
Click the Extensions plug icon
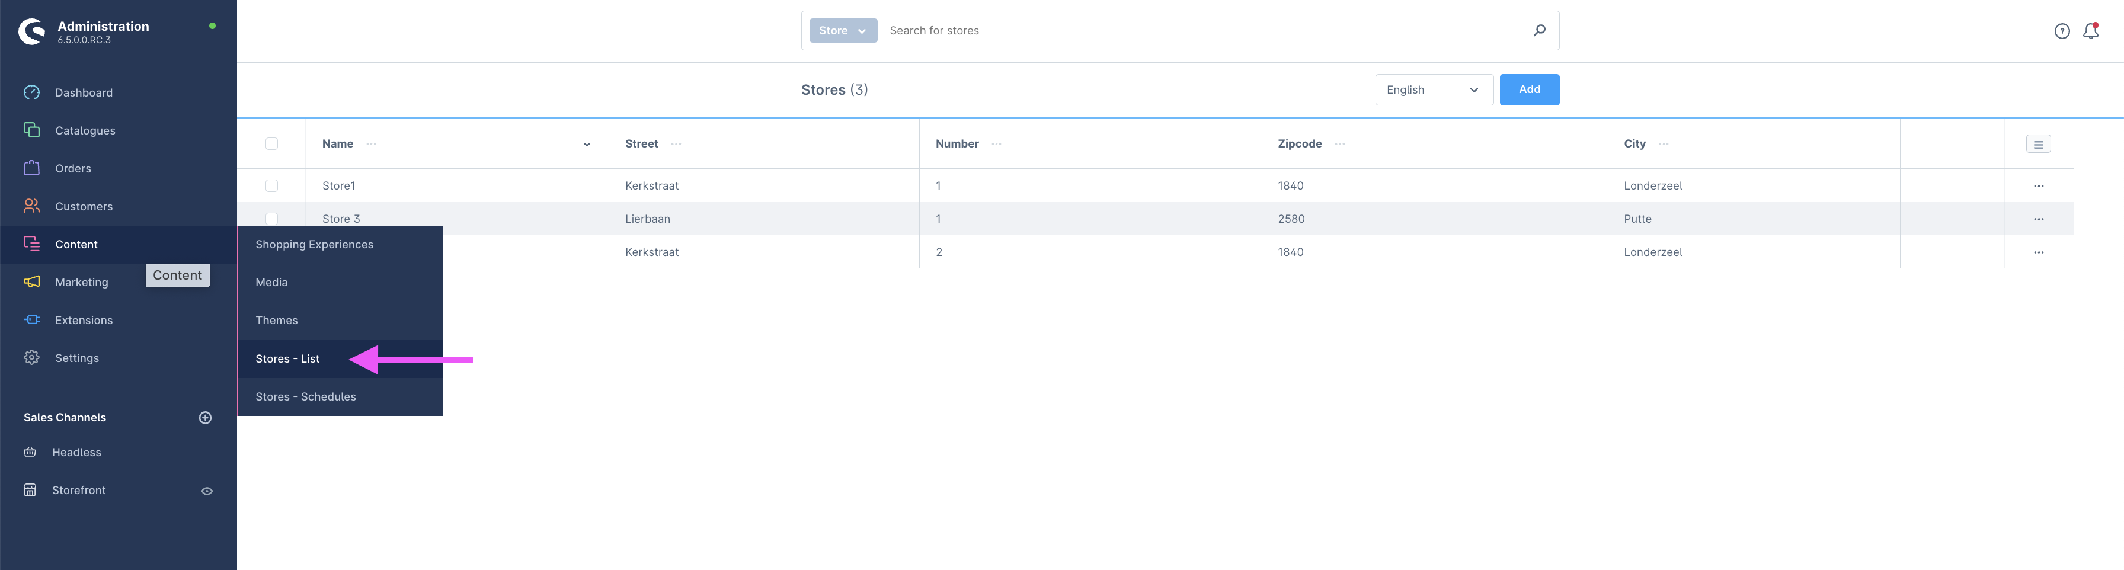click(x=31, y=320)
